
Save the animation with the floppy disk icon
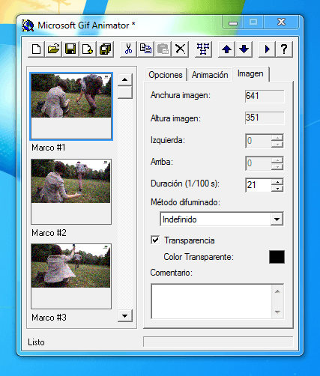click(70, 49)
